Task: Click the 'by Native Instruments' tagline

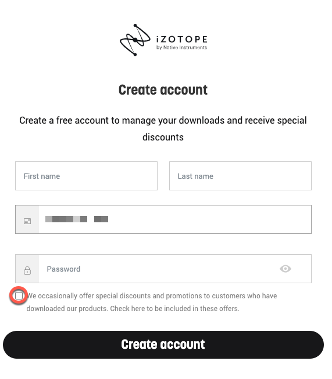Action: [181, 48]
